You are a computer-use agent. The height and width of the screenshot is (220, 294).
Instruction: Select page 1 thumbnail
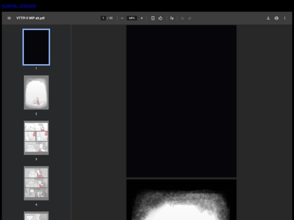pos(36,47)
